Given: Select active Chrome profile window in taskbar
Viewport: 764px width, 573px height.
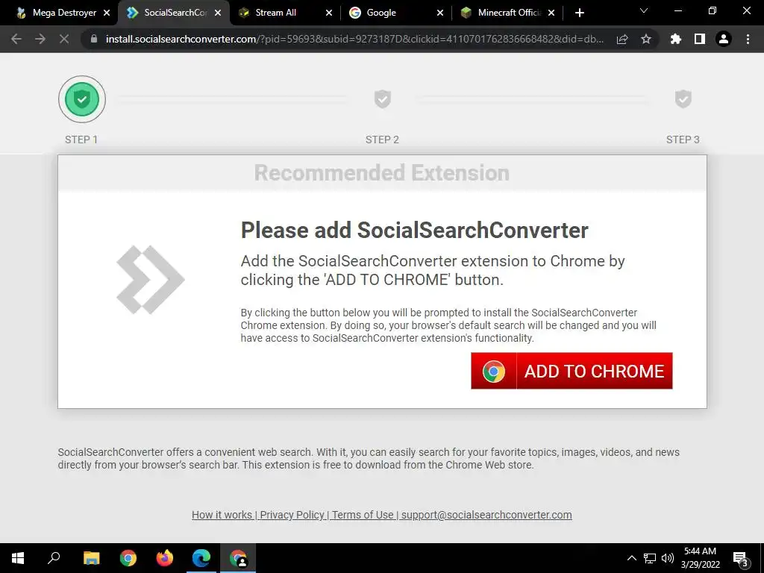Looking at the screenshot, I should point(238,558).
